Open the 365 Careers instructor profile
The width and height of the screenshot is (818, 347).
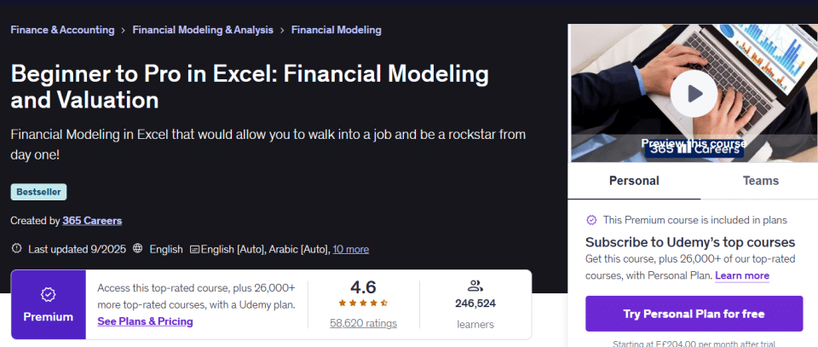(x=92, y=220)
